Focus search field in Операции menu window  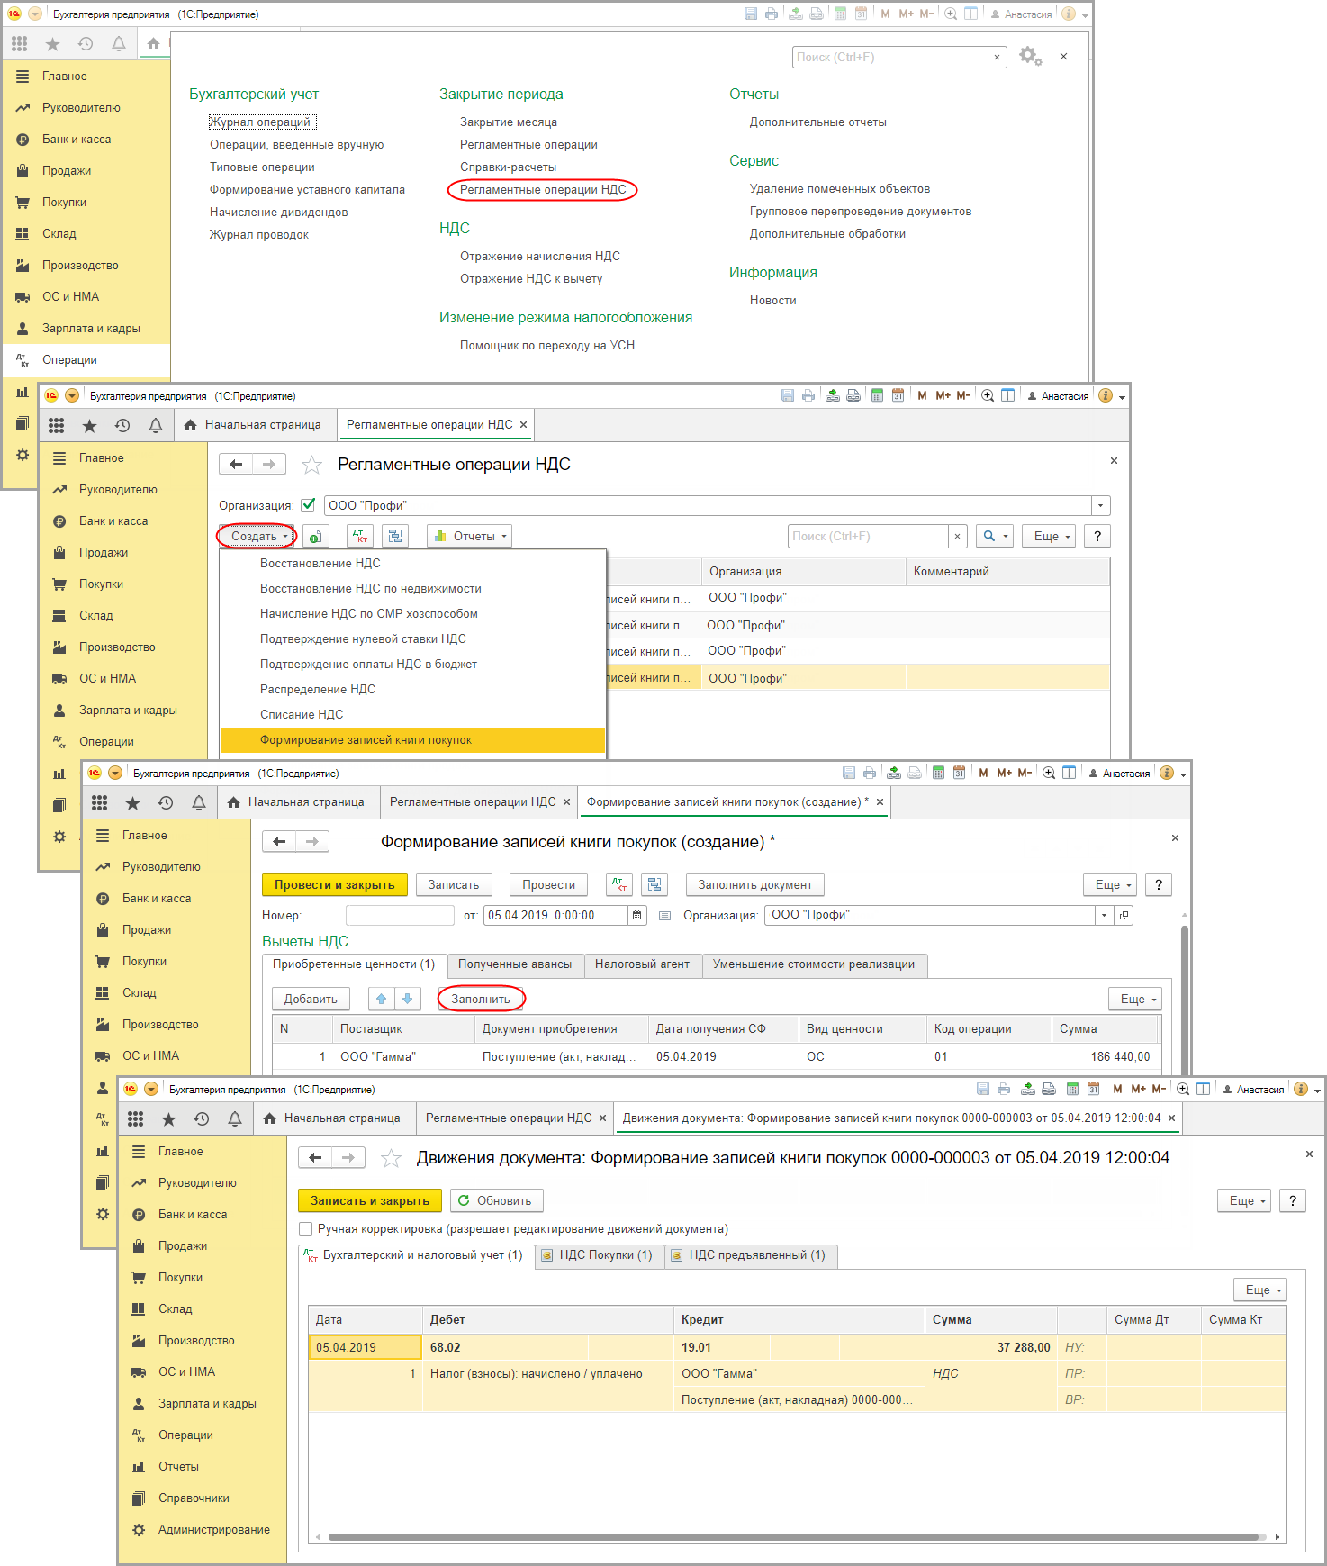[890, 57]
